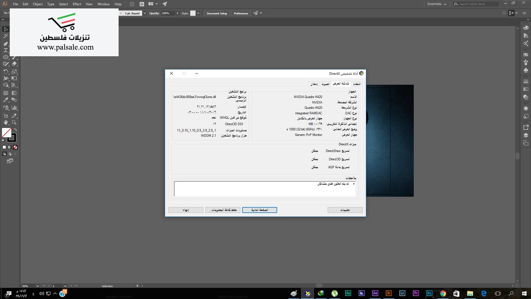Open the zoom level dropdown at 50%
The height and width of the screenshot is (299, 531).
tap(38, 286)
